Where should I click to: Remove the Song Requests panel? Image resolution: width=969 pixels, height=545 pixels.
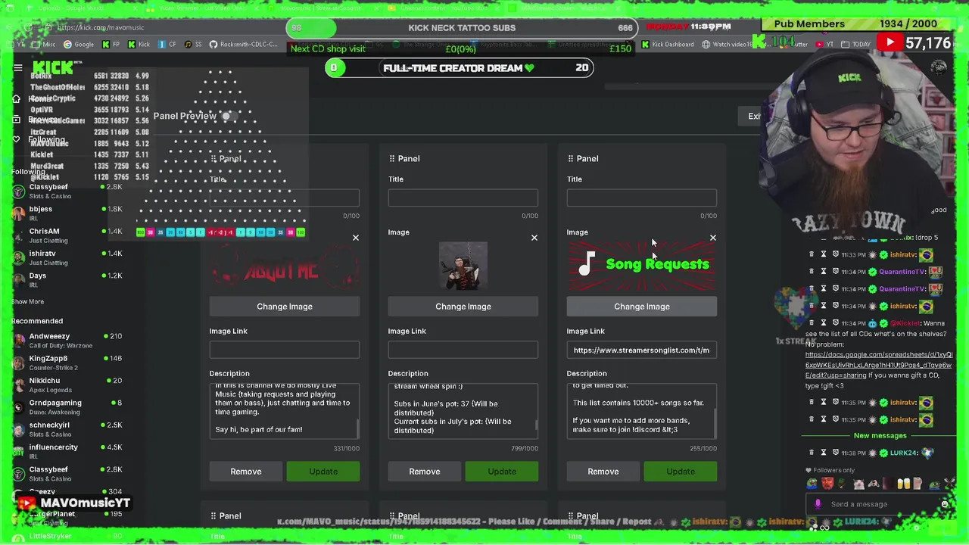pos(603,472)
